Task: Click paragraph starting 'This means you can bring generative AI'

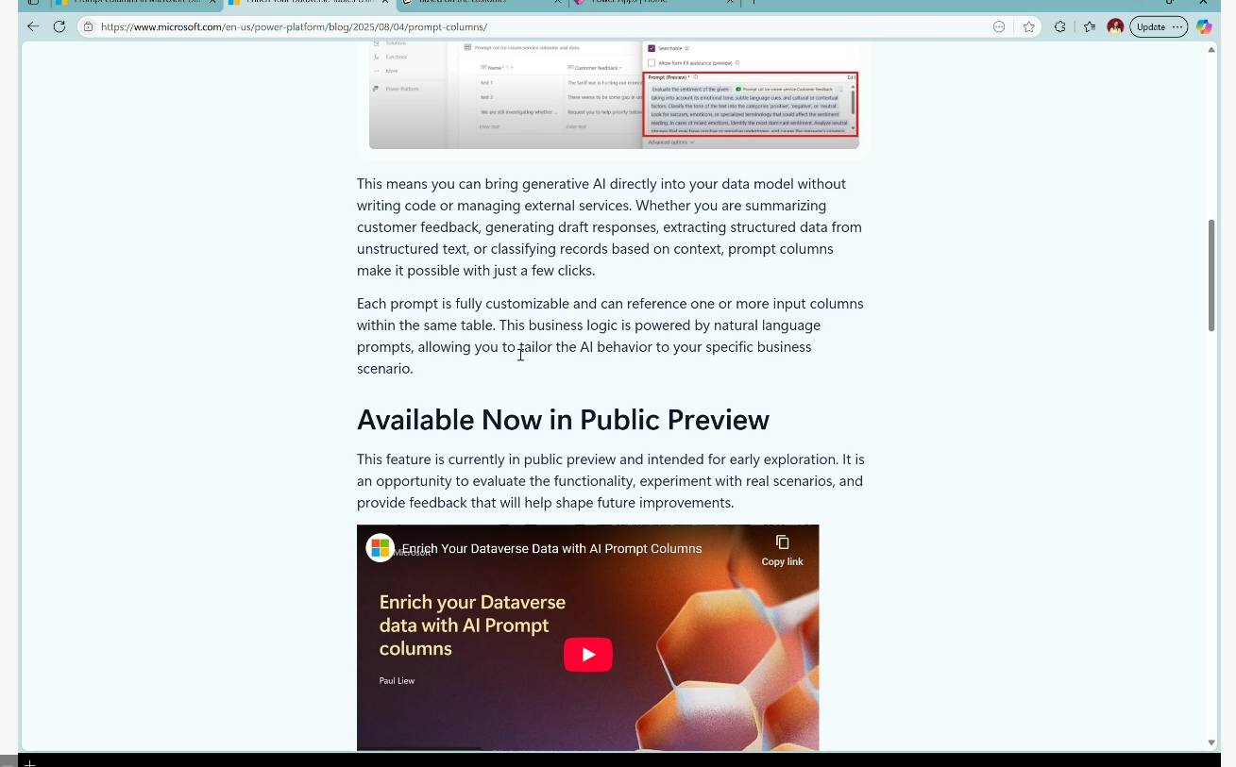Action: point(610,227)
